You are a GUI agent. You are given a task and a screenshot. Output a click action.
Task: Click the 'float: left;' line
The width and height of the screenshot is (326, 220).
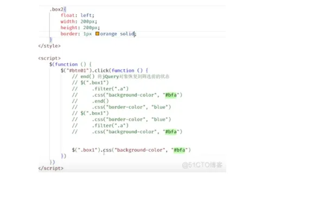(x=78, y=15)
